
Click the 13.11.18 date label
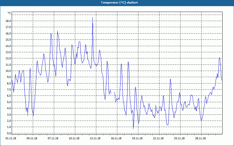tap(95, 138)
